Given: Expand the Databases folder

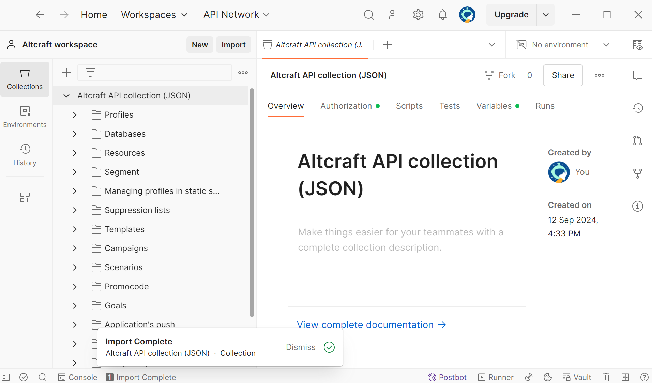Looking at the screenshot, I should [75, 134].
